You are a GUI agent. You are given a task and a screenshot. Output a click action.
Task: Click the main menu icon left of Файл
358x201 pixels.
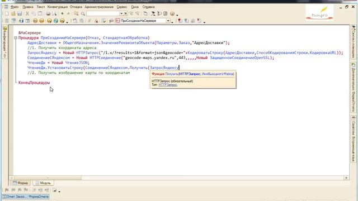(6, 7)
